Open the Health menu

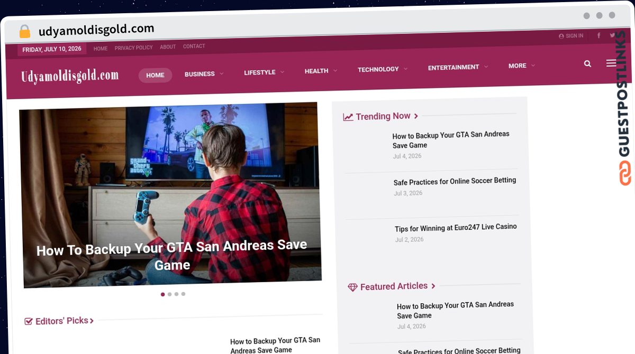(316, 71)
